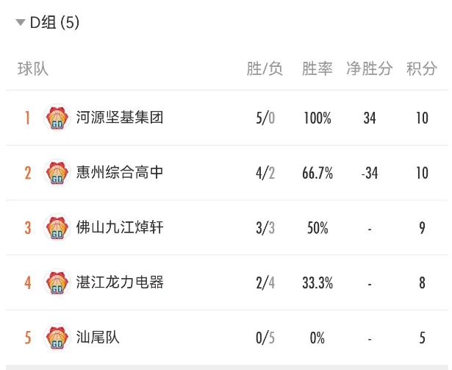Viewport: 452px width, 370px height.
Task: Click the 66.7% win rate value
Action: (318, 173)
